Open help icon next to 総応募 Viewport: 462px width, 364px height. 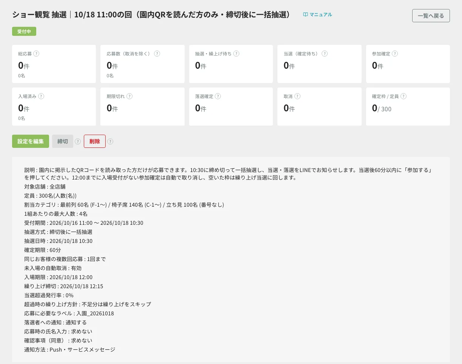[36, 54]
